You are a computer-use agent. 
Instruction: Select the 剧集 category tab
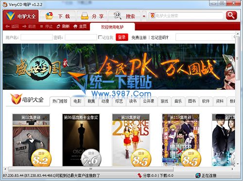pyautogui.click(x=91, y=101)
